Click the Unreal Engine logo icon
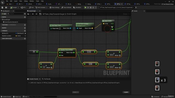Viewport: 175px width, 98px height. tap(2, 2)
